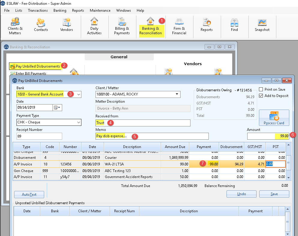The width and height of the screenshot is (298, 236).
Task: Open the Banking menu
Action: [x=60, y=11]
